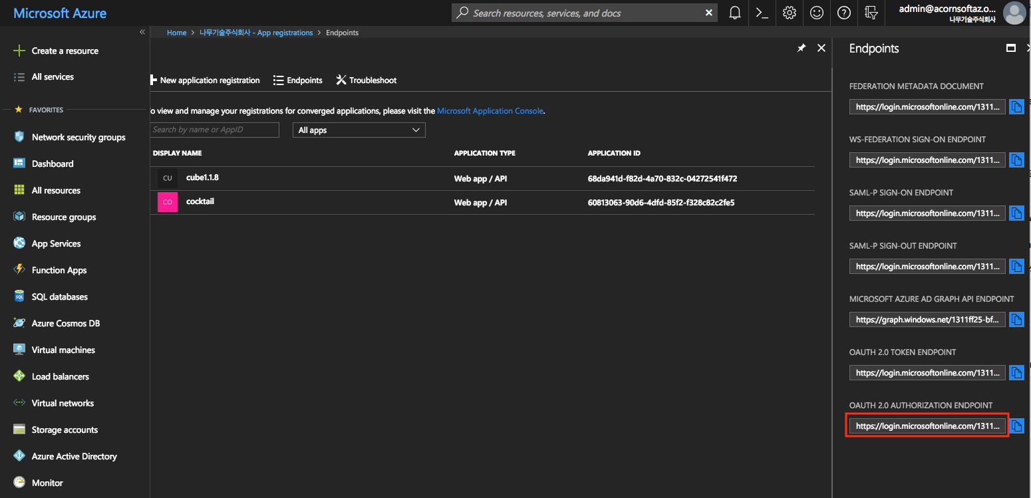Click the feedback smiley icon
The width and height of the screenshot is (1031, 498).
817,13
